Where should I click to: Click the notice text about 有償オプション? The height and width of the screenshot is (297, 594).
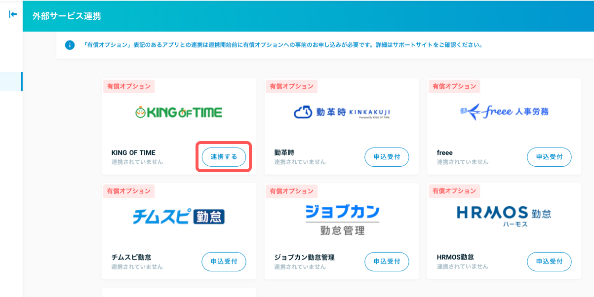click(x=282, y=45)
